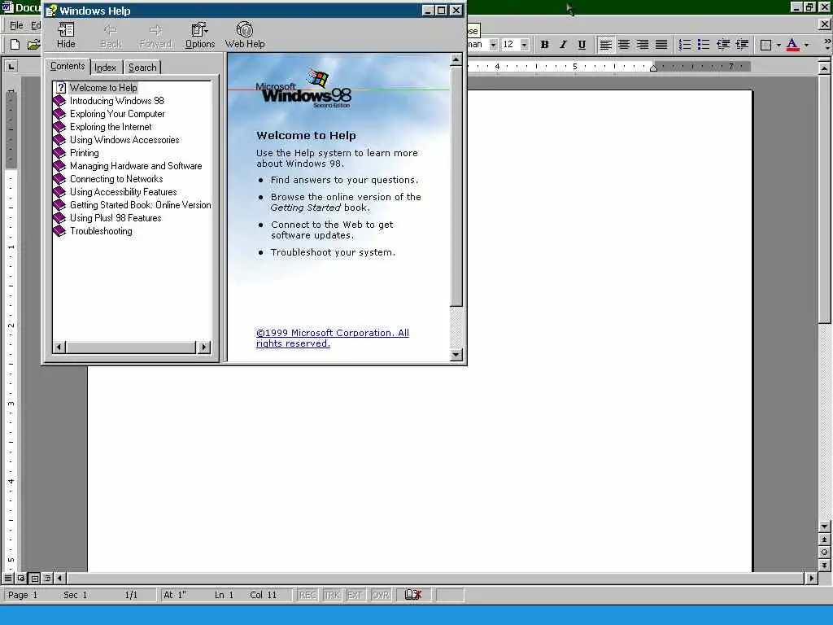Viewport: 833px width, 625px height.
Task: Apply outside border icon in Word
Action: point(765,45)
